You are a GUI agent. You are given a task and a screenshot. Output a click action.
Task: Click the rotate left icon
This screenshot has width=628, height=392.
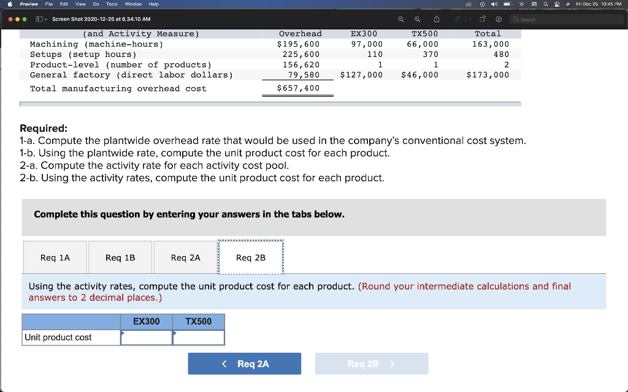pos(482,19)
